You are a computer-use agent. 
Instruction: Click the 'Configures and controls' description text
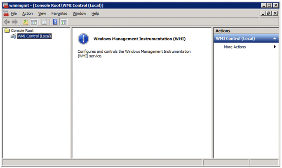(x=134, y=54)
